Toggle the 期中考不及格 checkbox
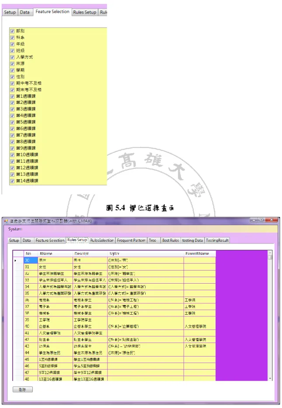 [12, 83]
